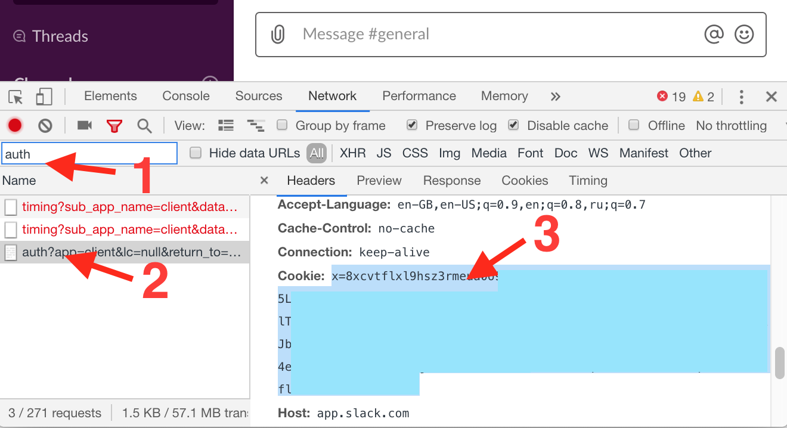Open the Elements tab

click(x=110, y=96)
